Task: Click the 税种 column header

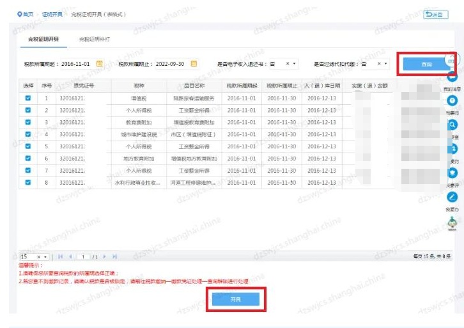Action: 139,86
